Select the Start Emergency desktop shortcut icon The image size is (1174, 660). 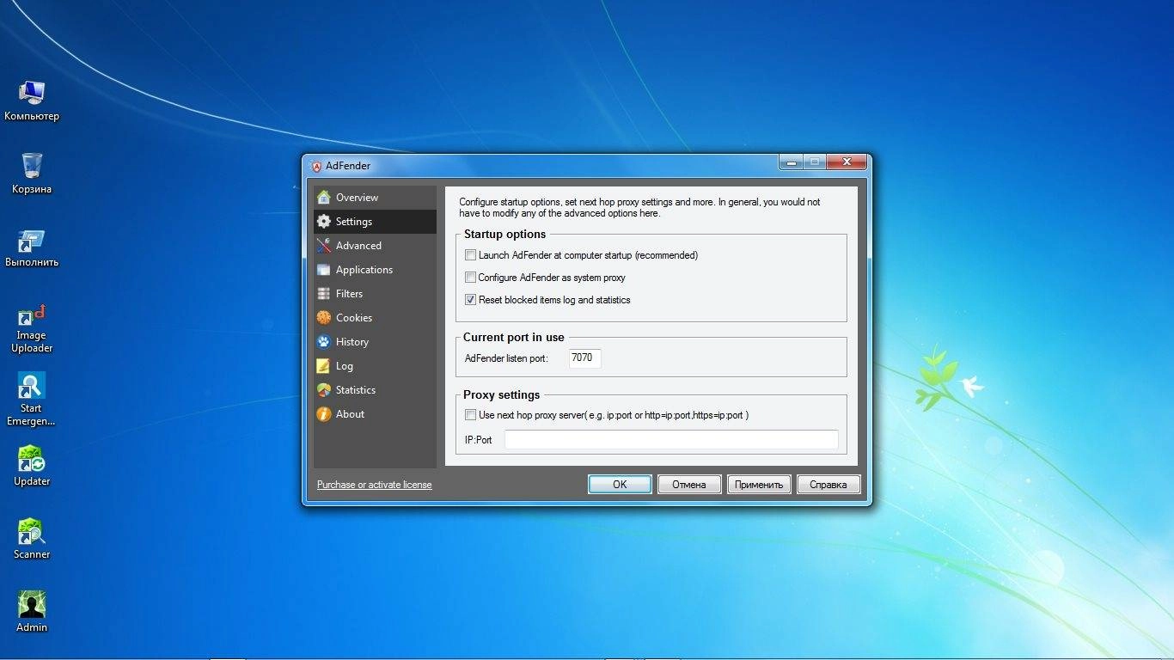(32, 400)
